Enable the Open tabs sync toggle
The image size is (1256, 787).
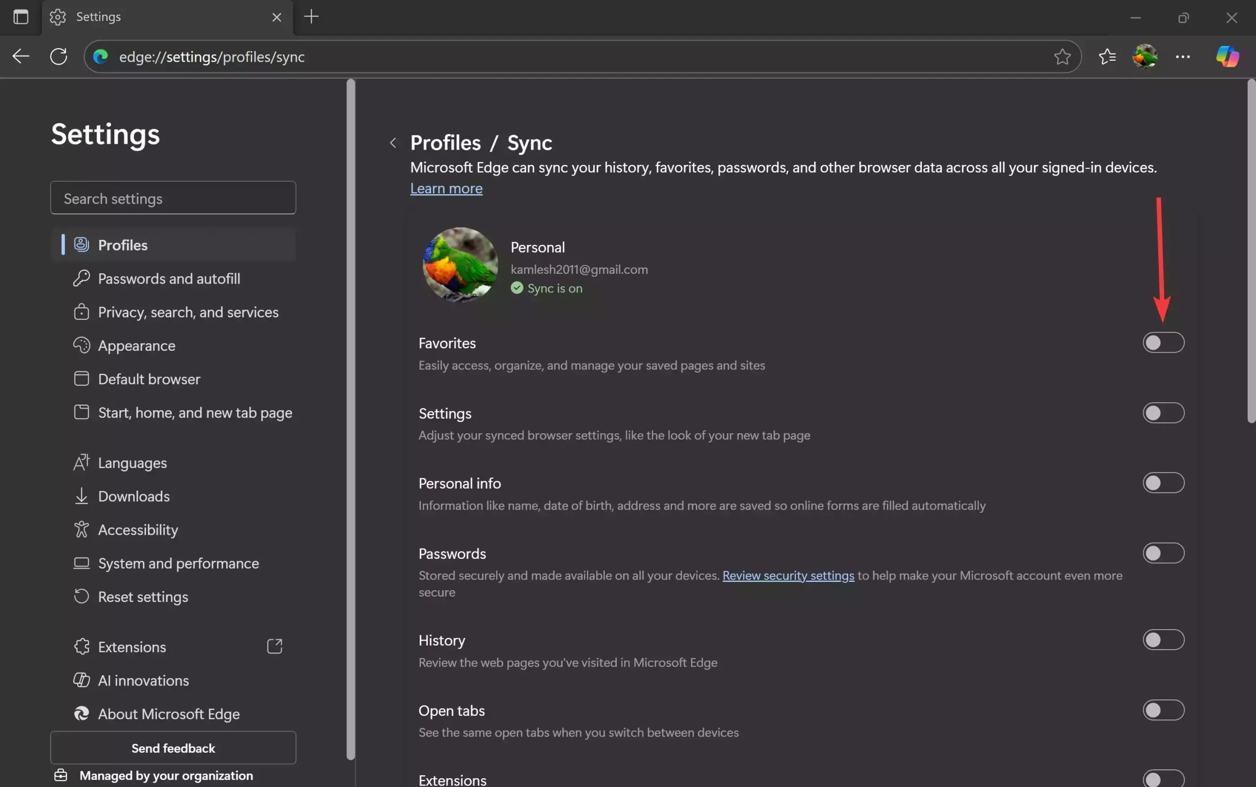pos(1163,709)
